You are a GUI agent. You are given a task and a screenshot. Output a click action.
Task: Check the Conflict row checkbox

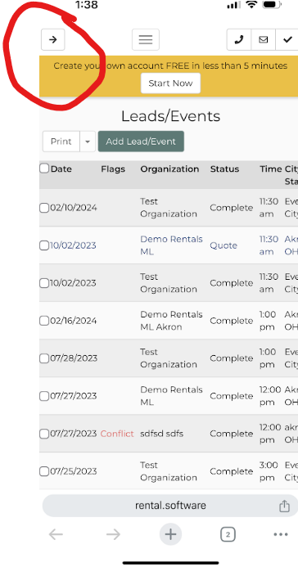coord(44,434)
